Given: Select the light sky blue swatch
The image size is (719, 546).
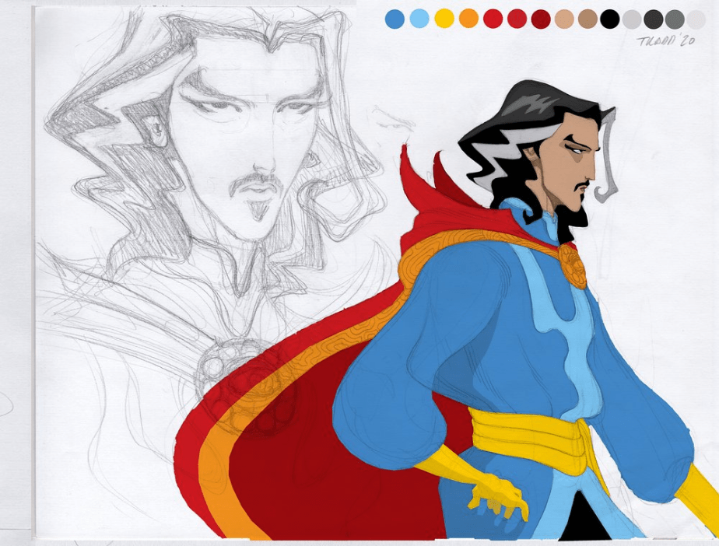Looking at the screenshot, I should [419, 19].
